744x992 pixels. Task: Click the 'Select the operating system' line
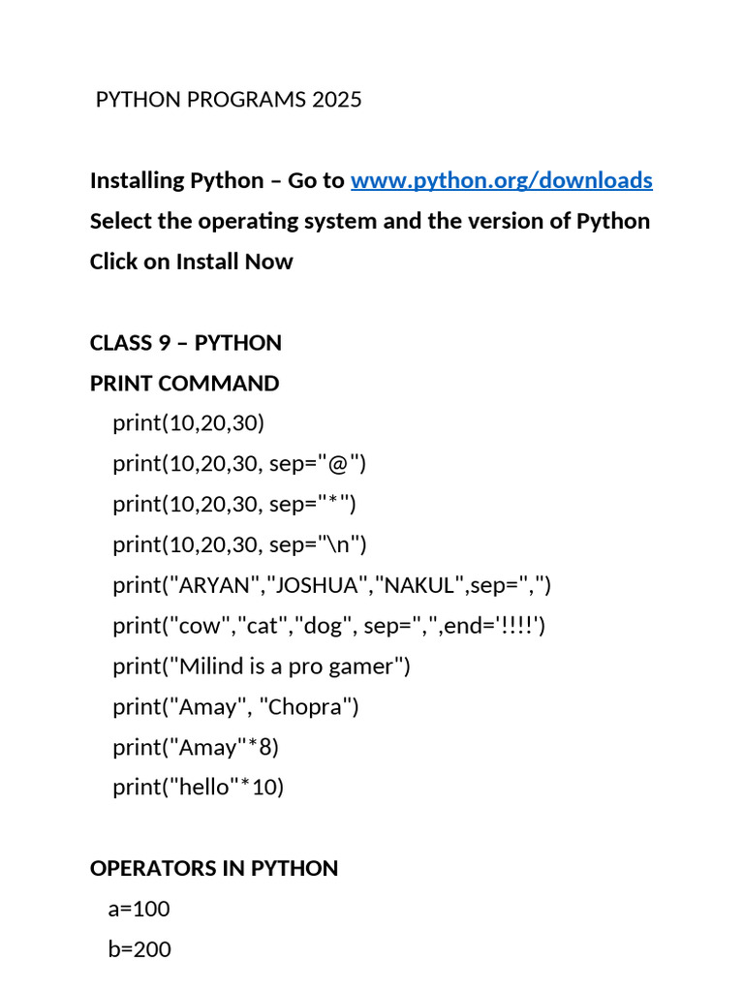click(x=370, y=222)
